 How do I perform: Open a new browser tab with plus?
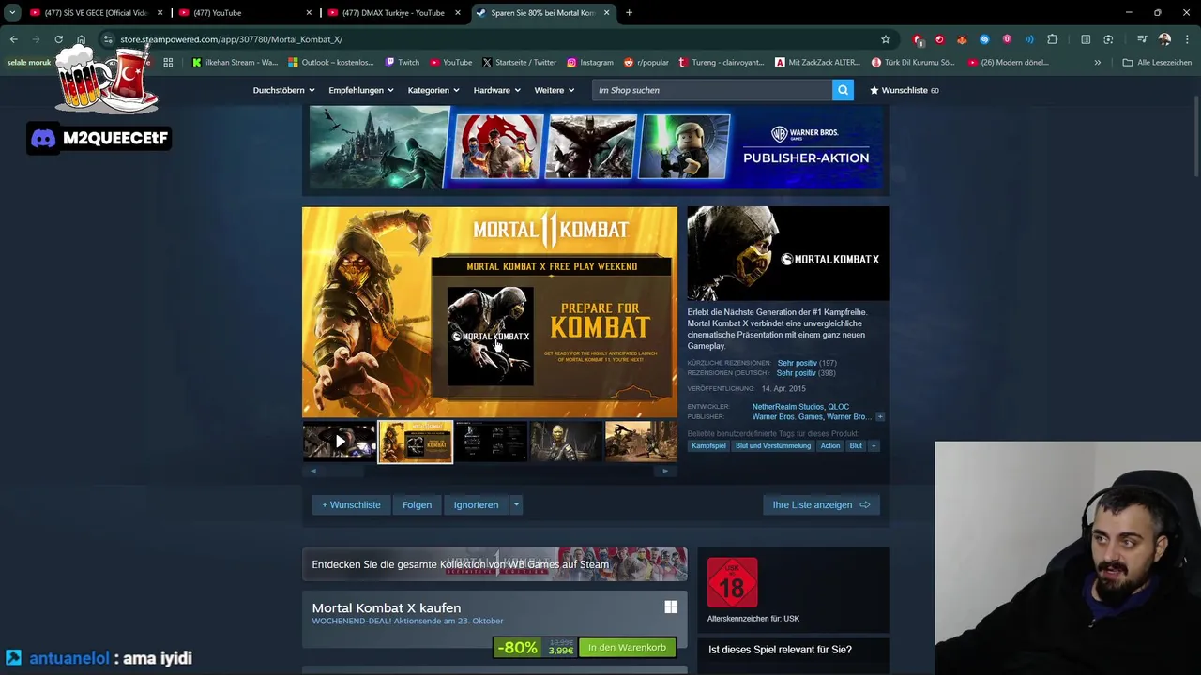point(629,13)
